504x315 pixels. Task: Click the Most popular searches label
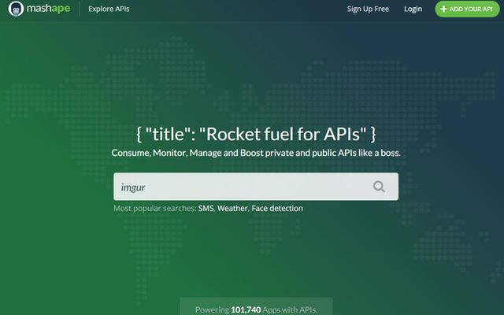pyautogui.click(x=155, y=208)
